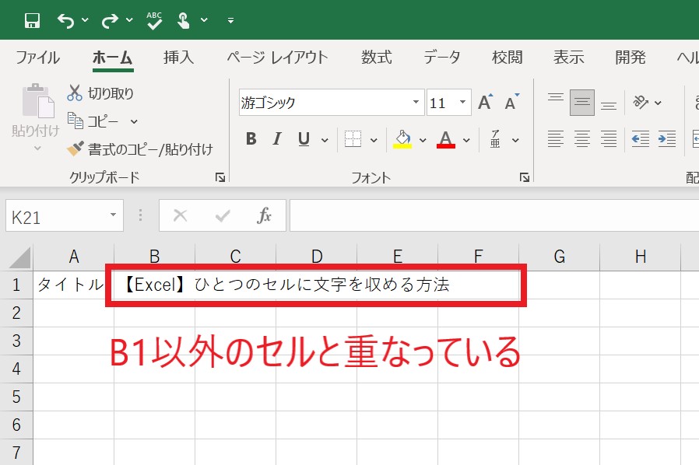Image resolution: width=699 pixels, height=465 pixels.
Task: Open the ページ レイアウト tab
Action: pyautogui.click(x=277, y=58)
